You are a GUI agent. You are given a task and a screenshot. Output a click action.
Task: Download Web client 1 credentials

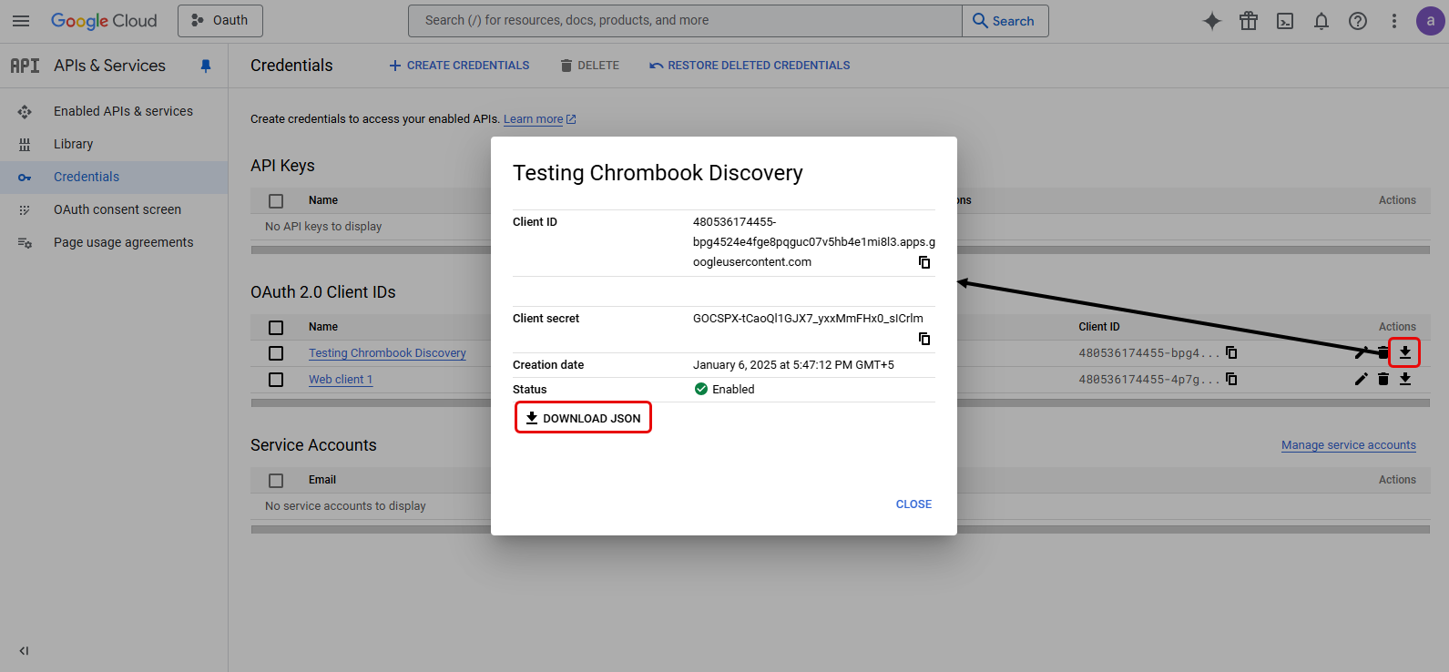point(1405,379)
